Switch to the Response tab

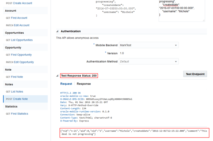(84, 84)
